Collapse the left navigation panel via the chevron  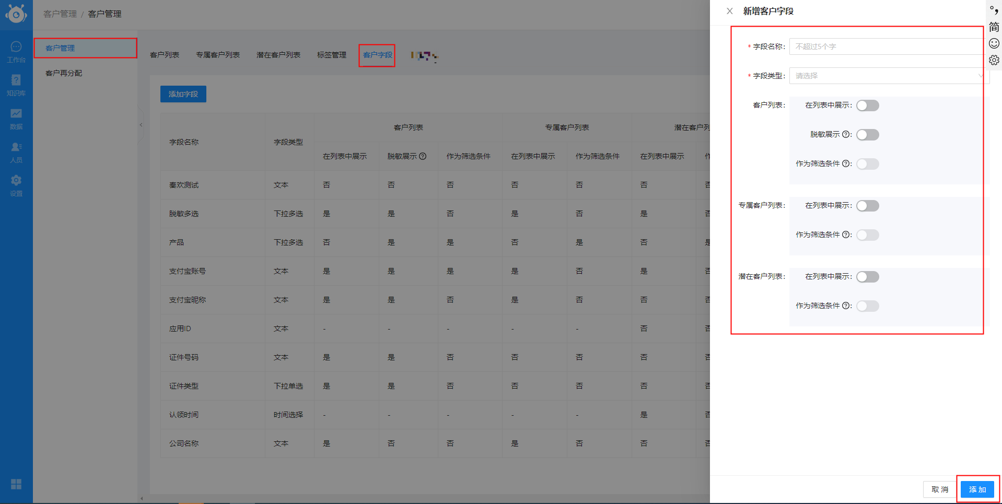[141, 125]
